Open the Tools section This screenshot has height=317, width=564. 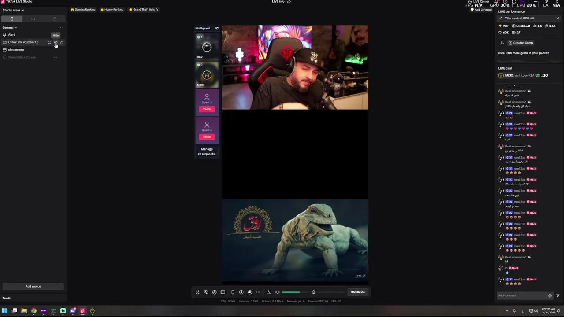click(7, 298)
